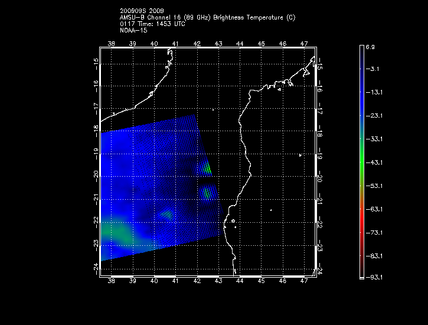The height and width of the screenshot is (325, 428).
Task: Click longitude label 41 on the bottom axis
Action: [175, 282]
